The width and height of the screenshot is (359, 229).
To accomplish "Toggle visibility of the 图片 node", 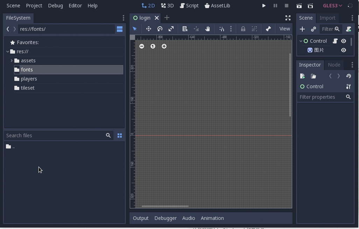I will [344, 50].
